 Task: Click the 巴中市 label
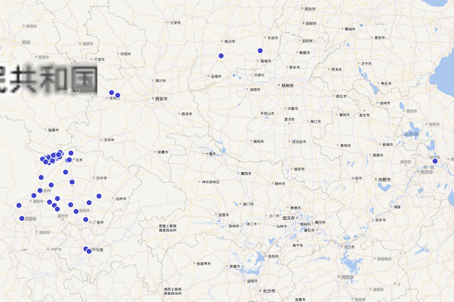(102, 178)
